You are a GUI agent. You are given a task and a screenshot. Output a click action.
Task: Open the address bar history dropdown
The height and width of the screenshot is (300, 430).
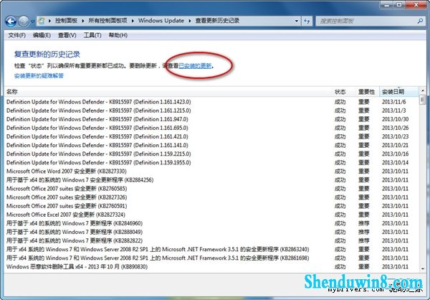click(x=297, y=21)
